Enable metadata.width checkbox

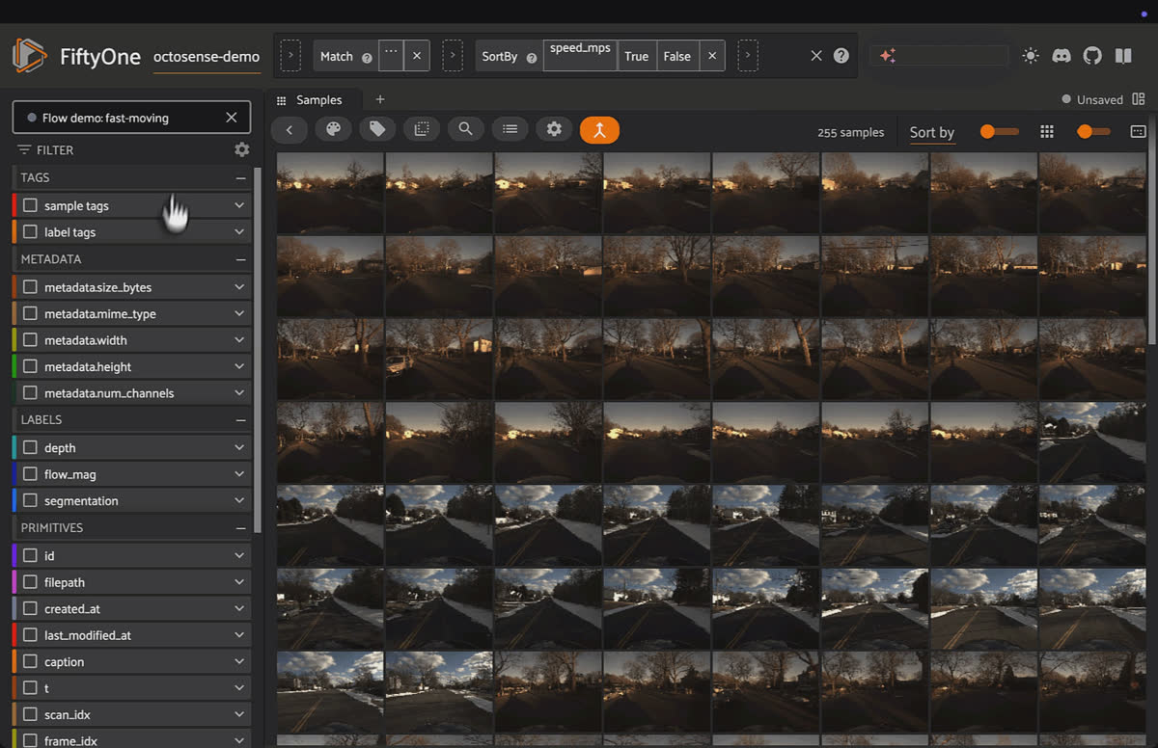[31, 340]
